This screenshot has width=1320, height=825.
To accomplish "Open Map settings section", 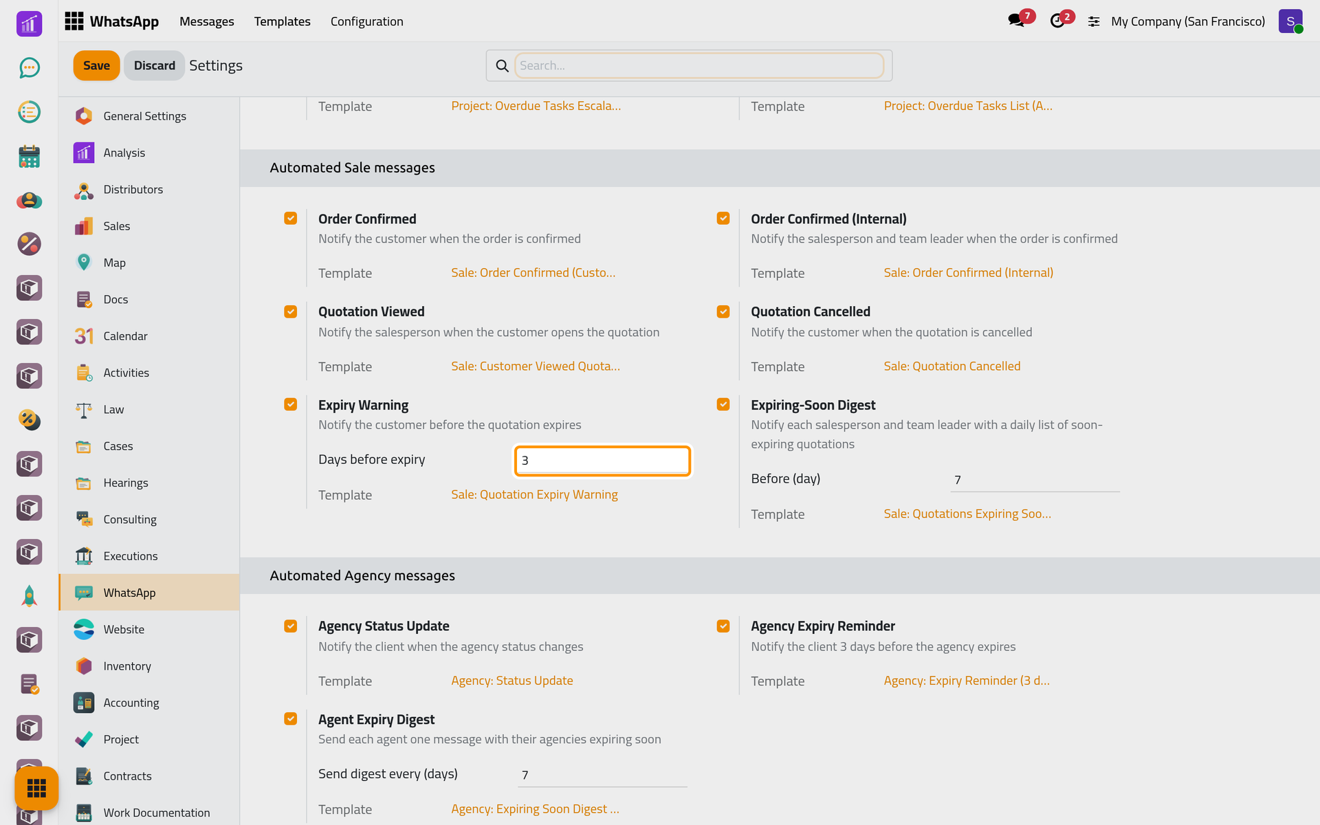I will [148, 263].
